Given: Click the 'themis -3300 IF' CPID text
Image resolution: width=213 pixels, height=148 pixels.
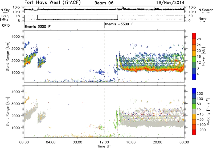Looking at the screenshot, I should click(119, 24).
